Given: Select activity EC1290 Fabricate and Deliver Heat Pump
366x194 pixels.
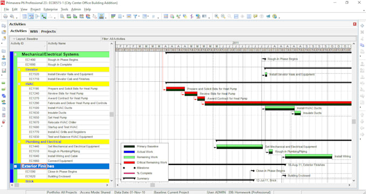Looking at the screenshot, I should tap(65, 103).
